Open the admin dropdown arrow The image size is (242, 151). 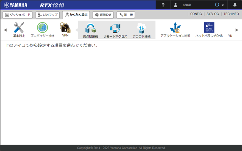[223, 5]
